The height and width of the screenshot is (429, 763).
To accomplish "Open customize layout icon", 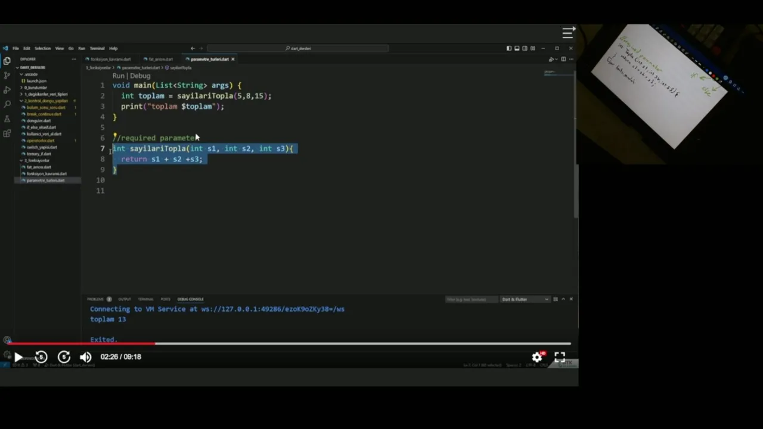I will tap(532, 48).
